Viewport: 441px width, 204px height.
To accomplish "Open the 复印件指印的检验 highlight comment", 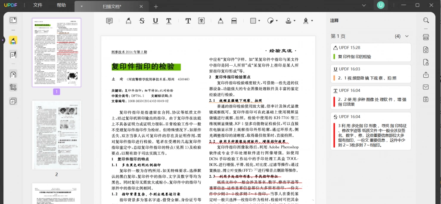I will [371, 52].
